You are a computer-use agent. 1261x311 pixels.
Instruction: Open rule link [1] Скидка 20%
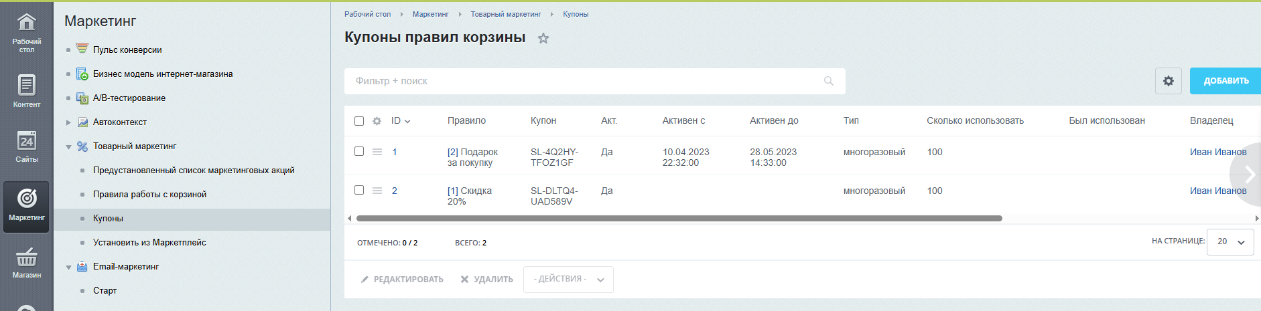[x=470, y=196]
